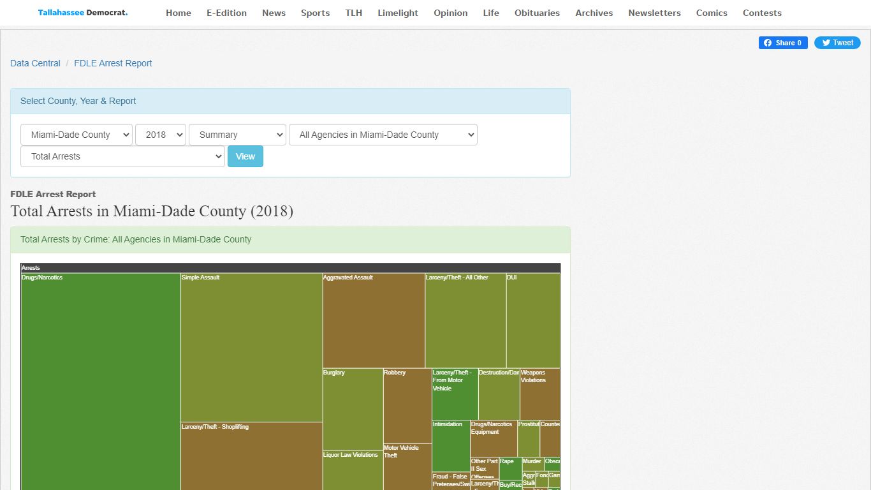
Task: Open the 2018 year dropdown
Action: click(161, 135)
